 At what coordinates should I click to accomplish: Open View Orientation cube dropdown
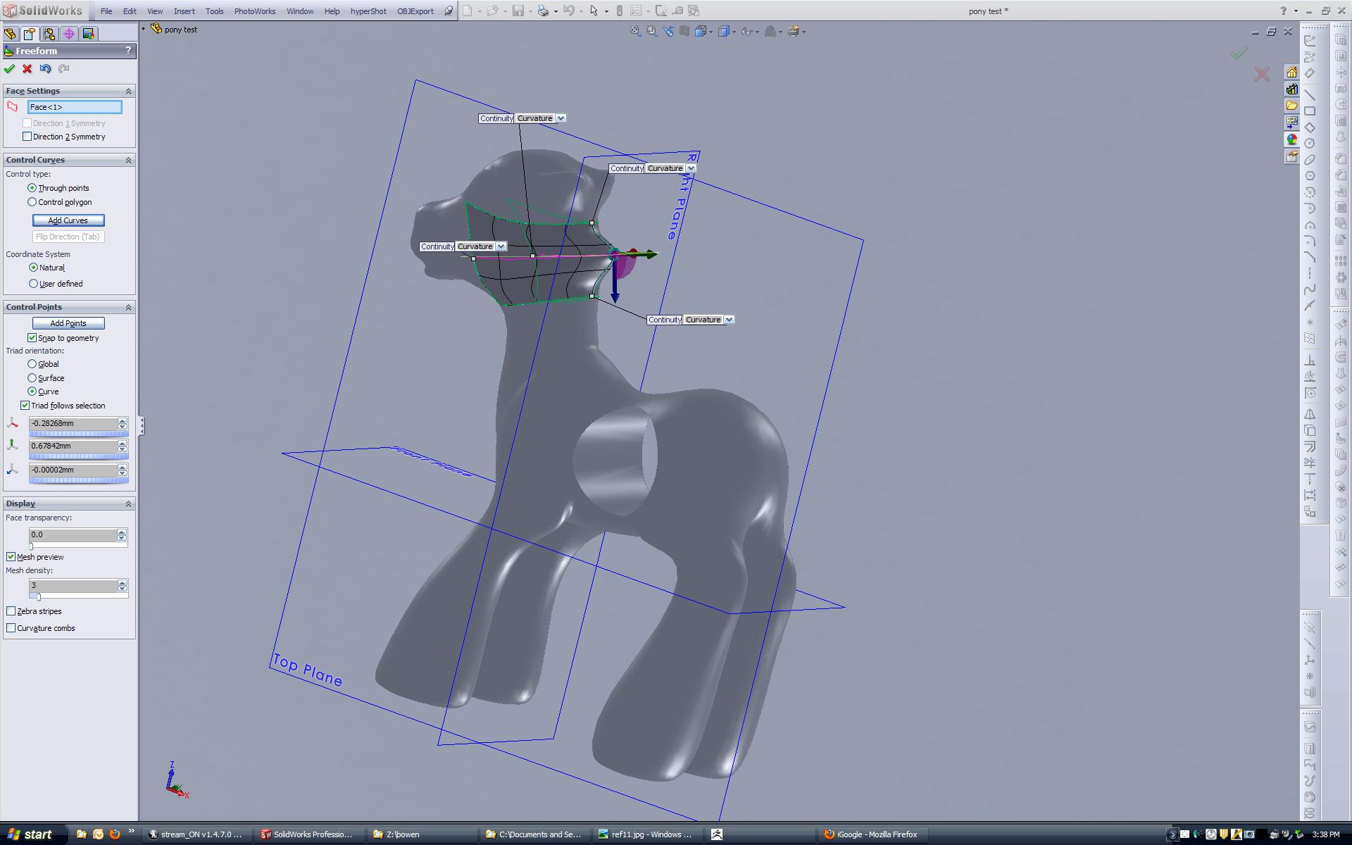point(703,31)
